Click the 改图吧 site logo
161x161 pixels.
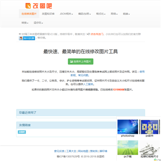tap(39, 6)
